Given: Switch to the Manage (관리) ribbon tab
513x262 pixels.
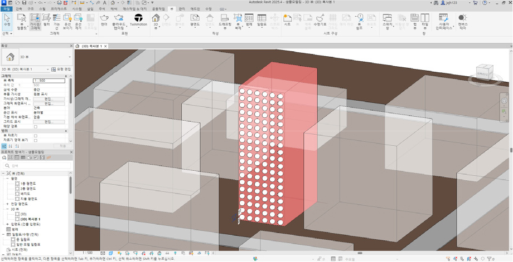Looking at the screenshot, I should click(x=182, y=9).
